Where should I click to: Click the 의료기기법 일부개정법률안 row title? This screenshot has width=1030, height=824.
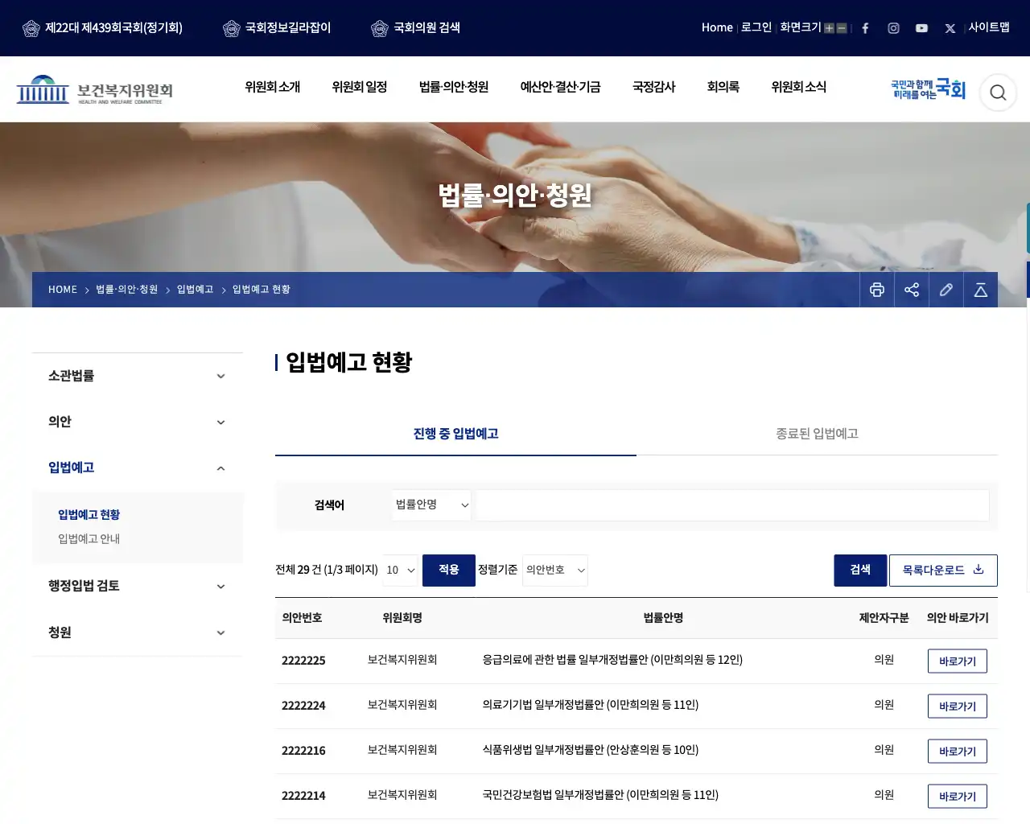[591, 705]
